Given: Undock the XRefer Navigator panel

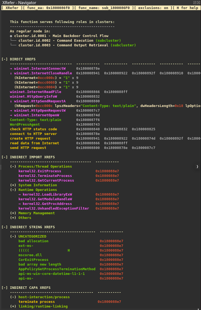Looking at the screenshot, I should 195,3.
